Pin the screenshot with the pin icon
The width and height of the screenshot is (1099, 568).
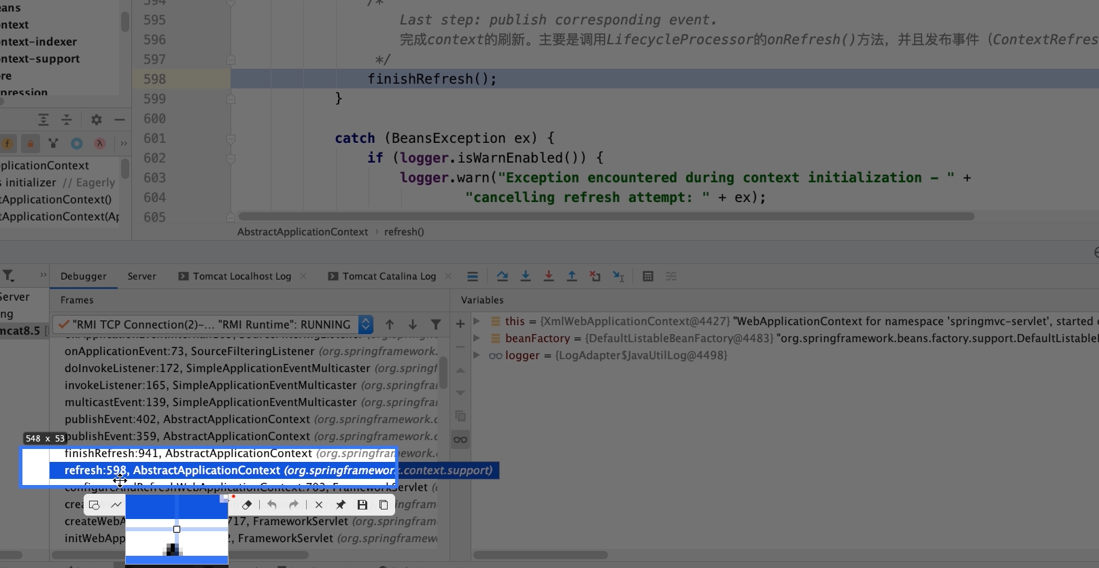tap(341, 505)
